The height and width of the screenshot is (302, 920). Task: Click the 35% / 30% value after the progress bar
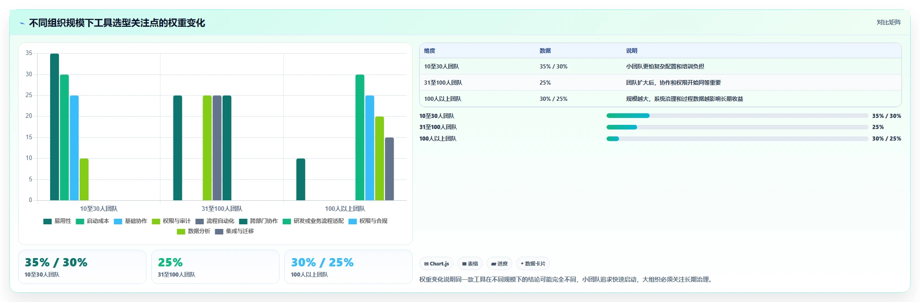pos(887,116)
